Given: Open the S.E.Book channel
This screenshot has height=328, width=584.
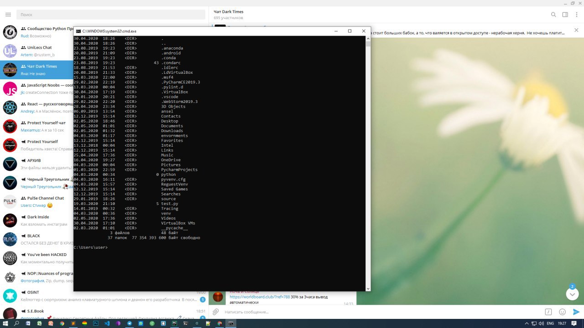Looking at the screenshot, I should (104, 314).
